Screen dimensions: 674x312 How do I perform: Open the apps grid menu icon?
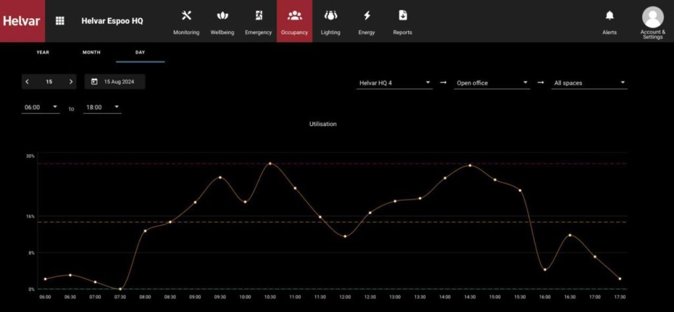60,21
